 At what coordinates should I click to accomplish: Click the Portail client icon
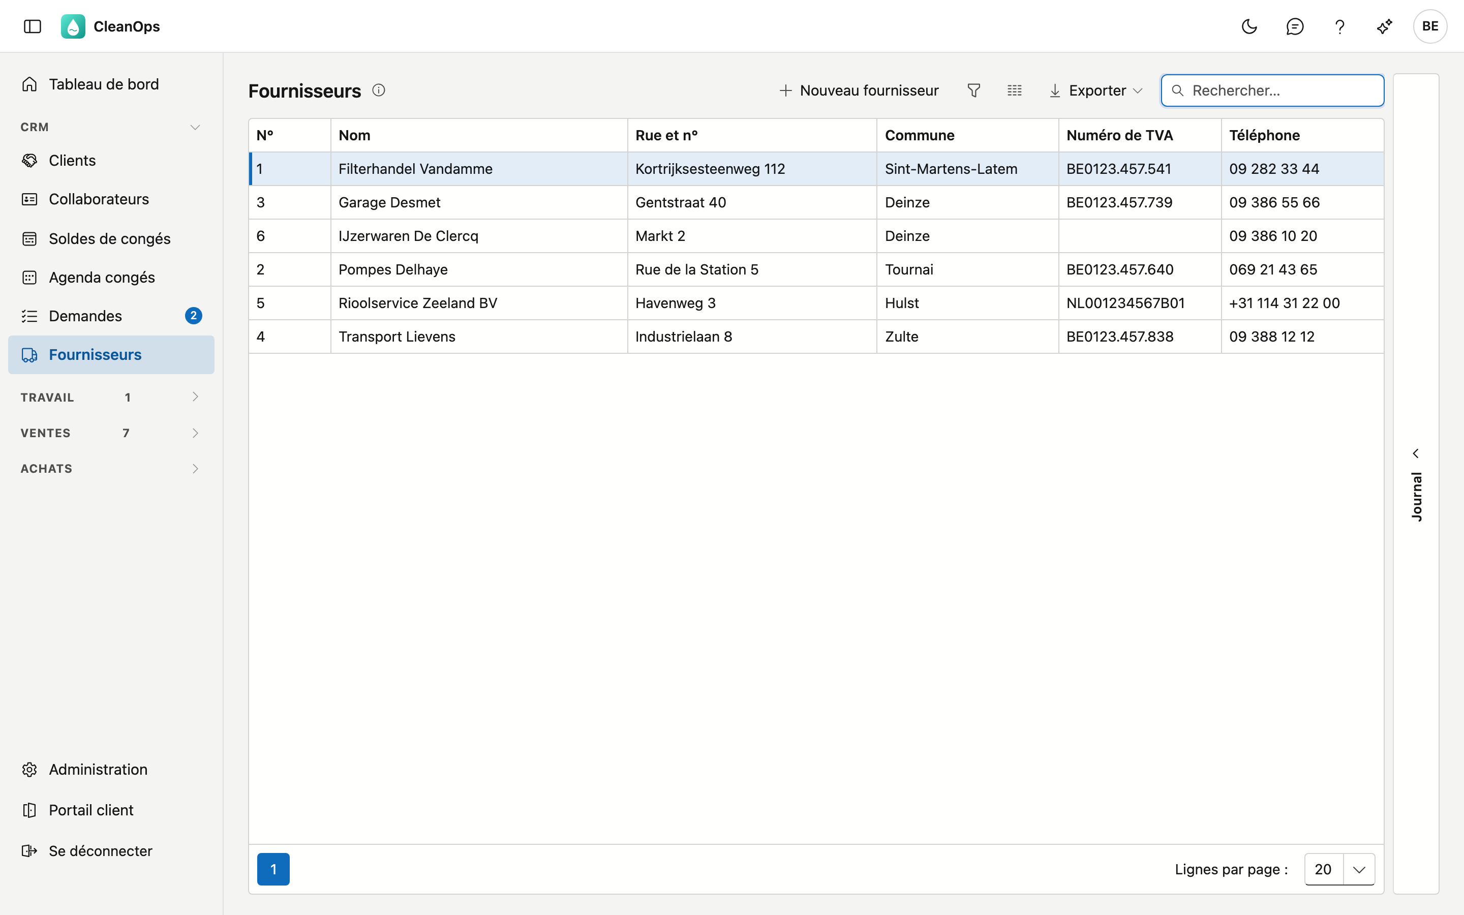(x=29, y=810)
